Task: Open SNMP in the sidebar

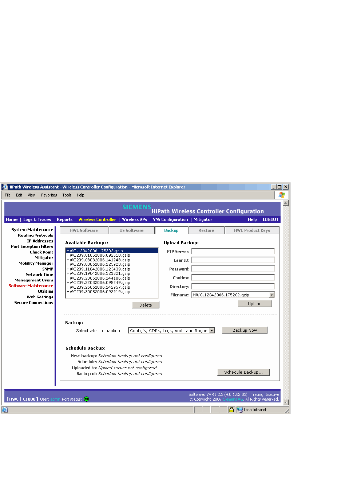Action: coord(48,269)
